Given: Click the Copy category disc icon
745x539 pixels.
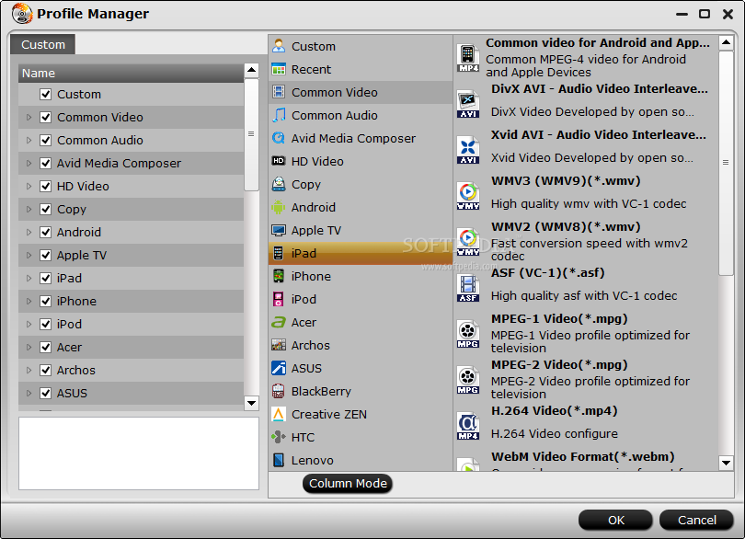Looking at the screenshot, I should tap(279, 184).
